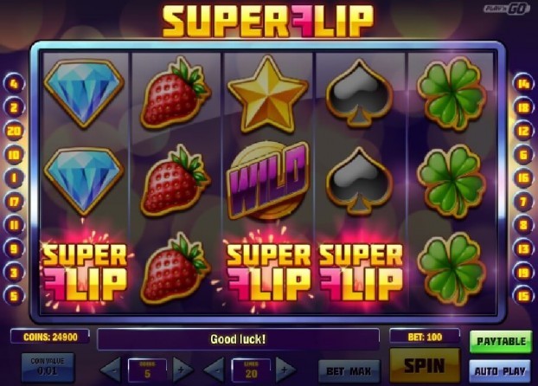Start Auto Play
The image size is (538, 386).
click(x=500, y=371)
